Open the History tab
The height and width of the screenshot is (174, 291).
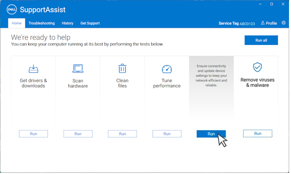67,23
